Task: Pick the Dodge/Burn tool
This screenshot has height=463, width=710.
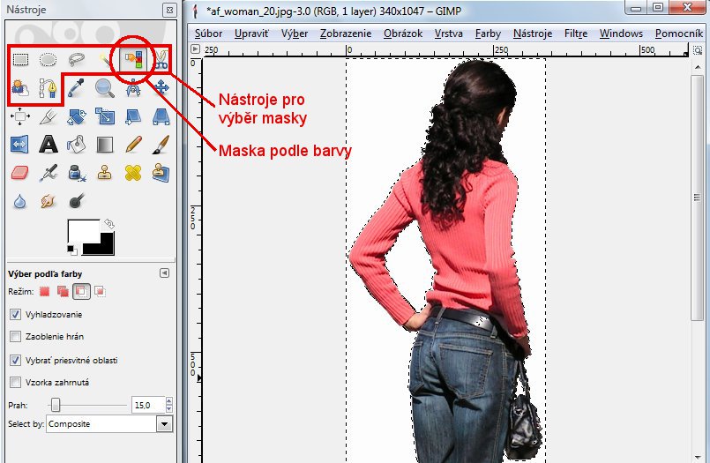Action: point(77,201)
